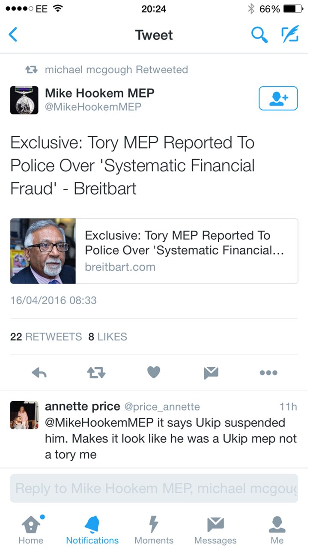Follow Mike Hookem MEP with follow button
This screenshot has width=310, height=549.
(x=278, y=98)
